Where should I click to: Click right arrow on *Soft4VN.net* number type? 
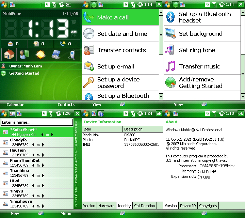(x=52, y=135)
